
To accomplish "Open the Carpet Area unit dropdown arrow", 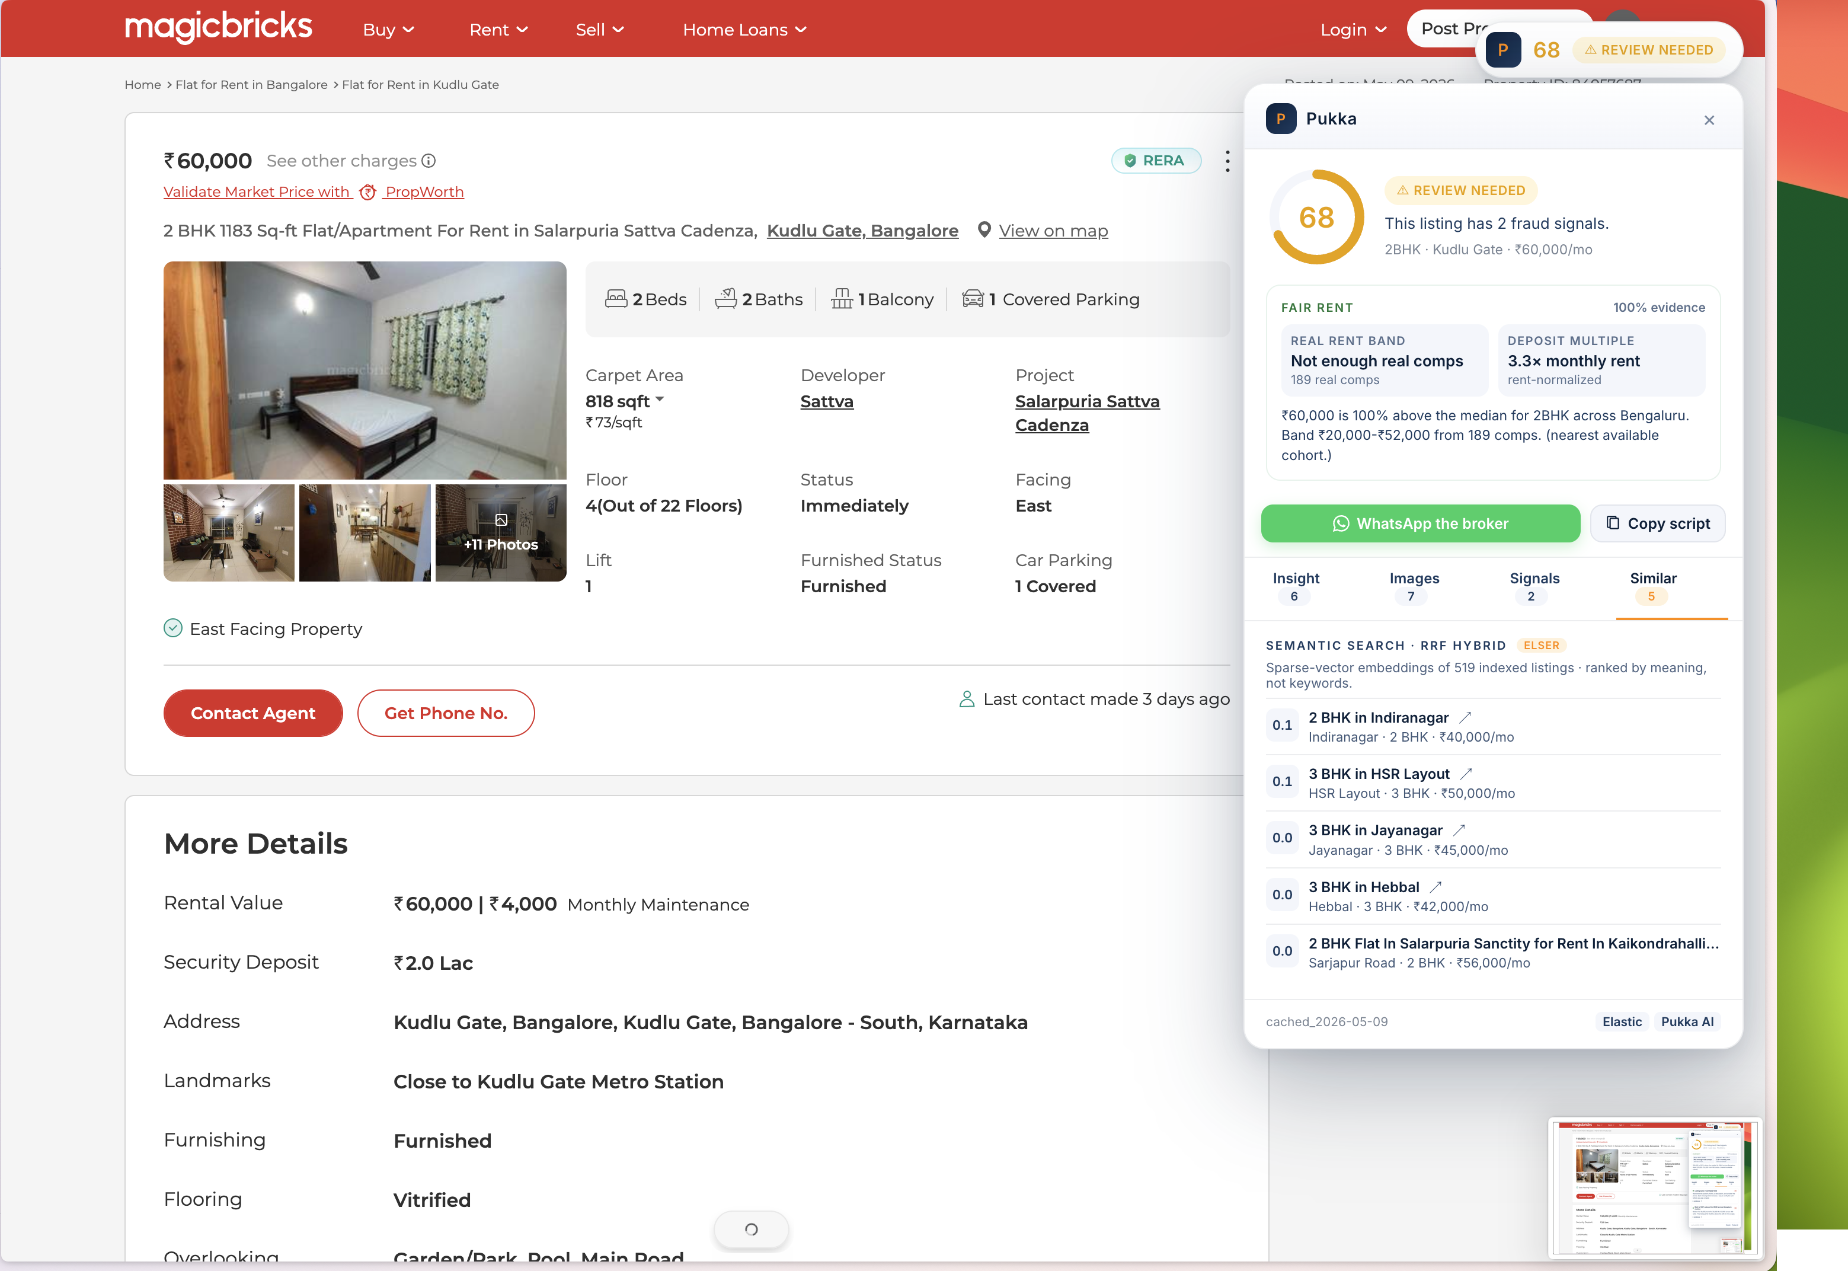I will pyautogui.click(x=659, y=399).
